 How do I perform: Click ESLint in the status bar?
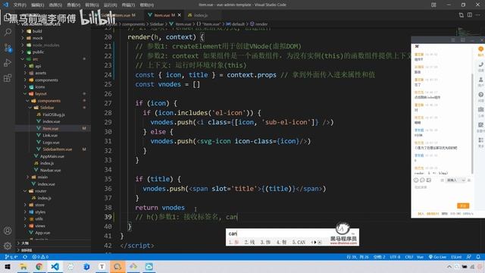click(456, 257)
